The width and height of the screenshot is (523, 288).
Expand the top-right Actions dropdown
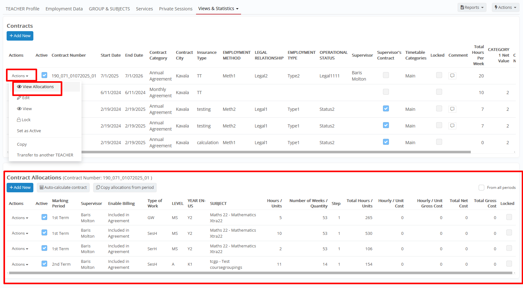coord(505,8)
